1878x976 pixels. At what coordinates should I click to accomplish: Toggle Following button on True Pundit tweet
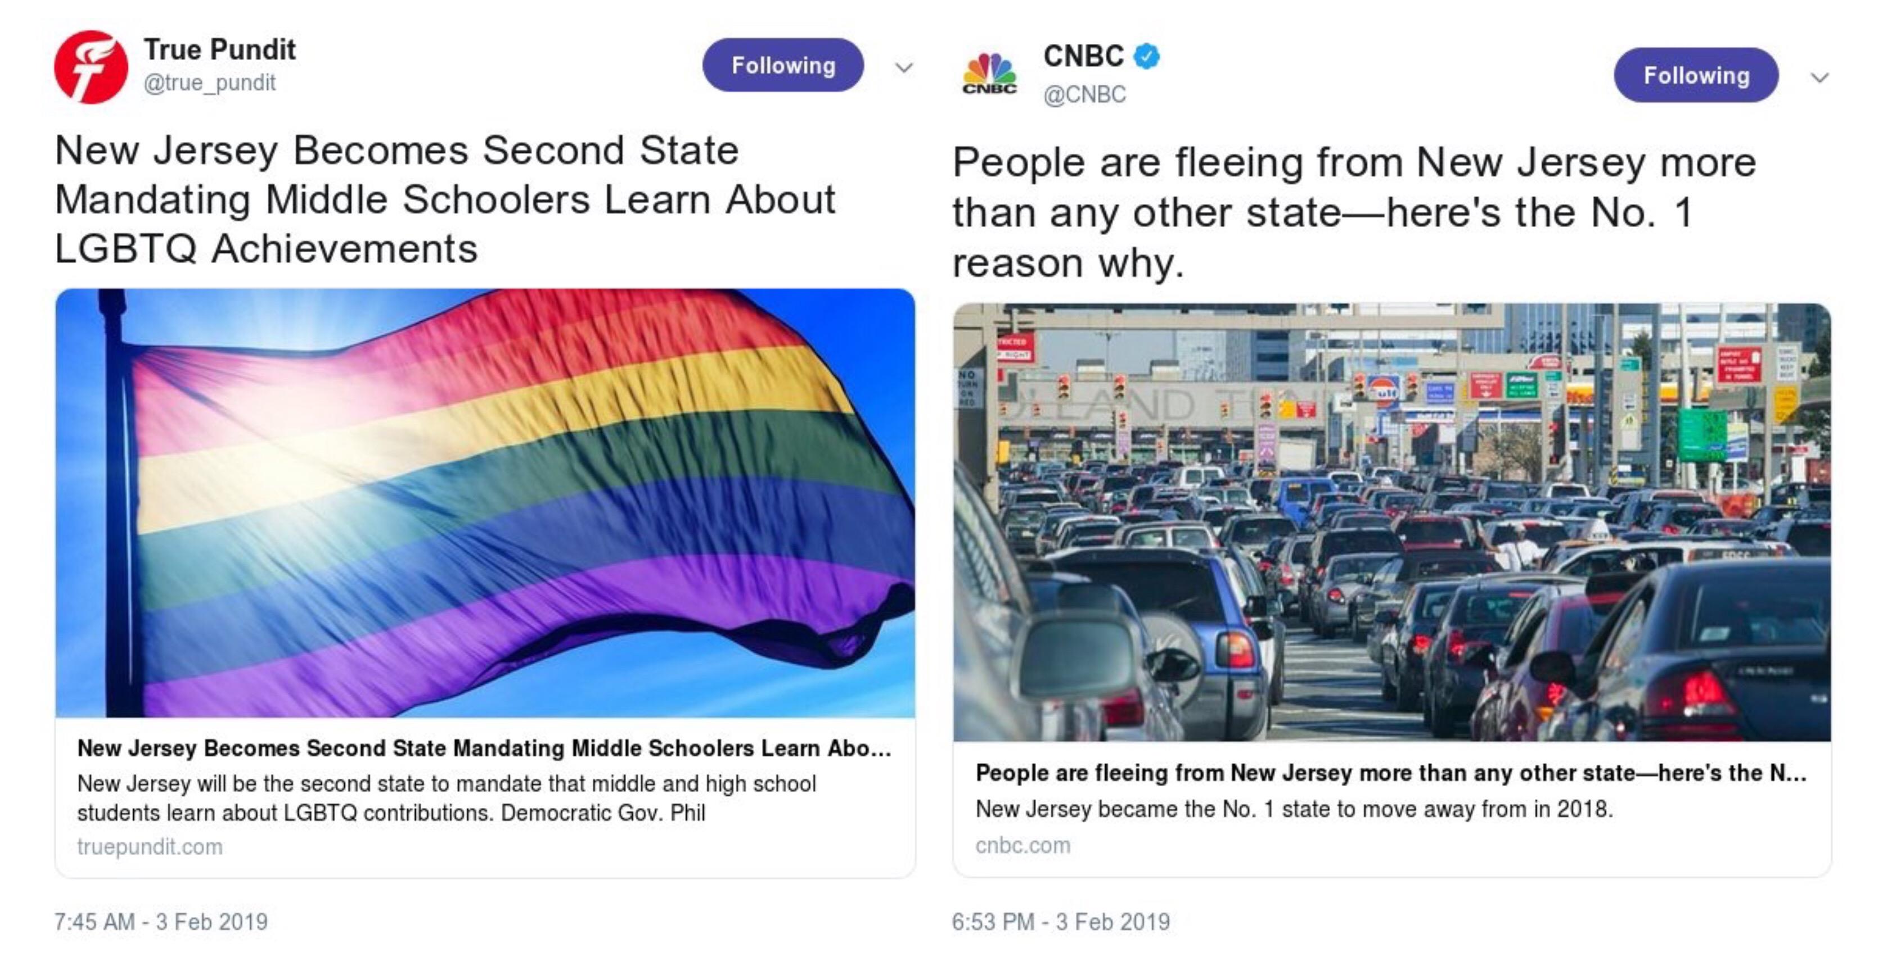(783, 66)
